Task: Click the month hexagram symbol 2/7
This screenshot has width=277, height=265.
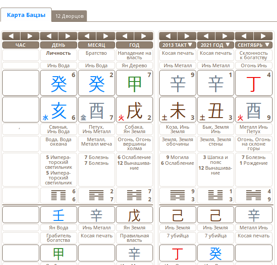Action: tap(96, 196)
